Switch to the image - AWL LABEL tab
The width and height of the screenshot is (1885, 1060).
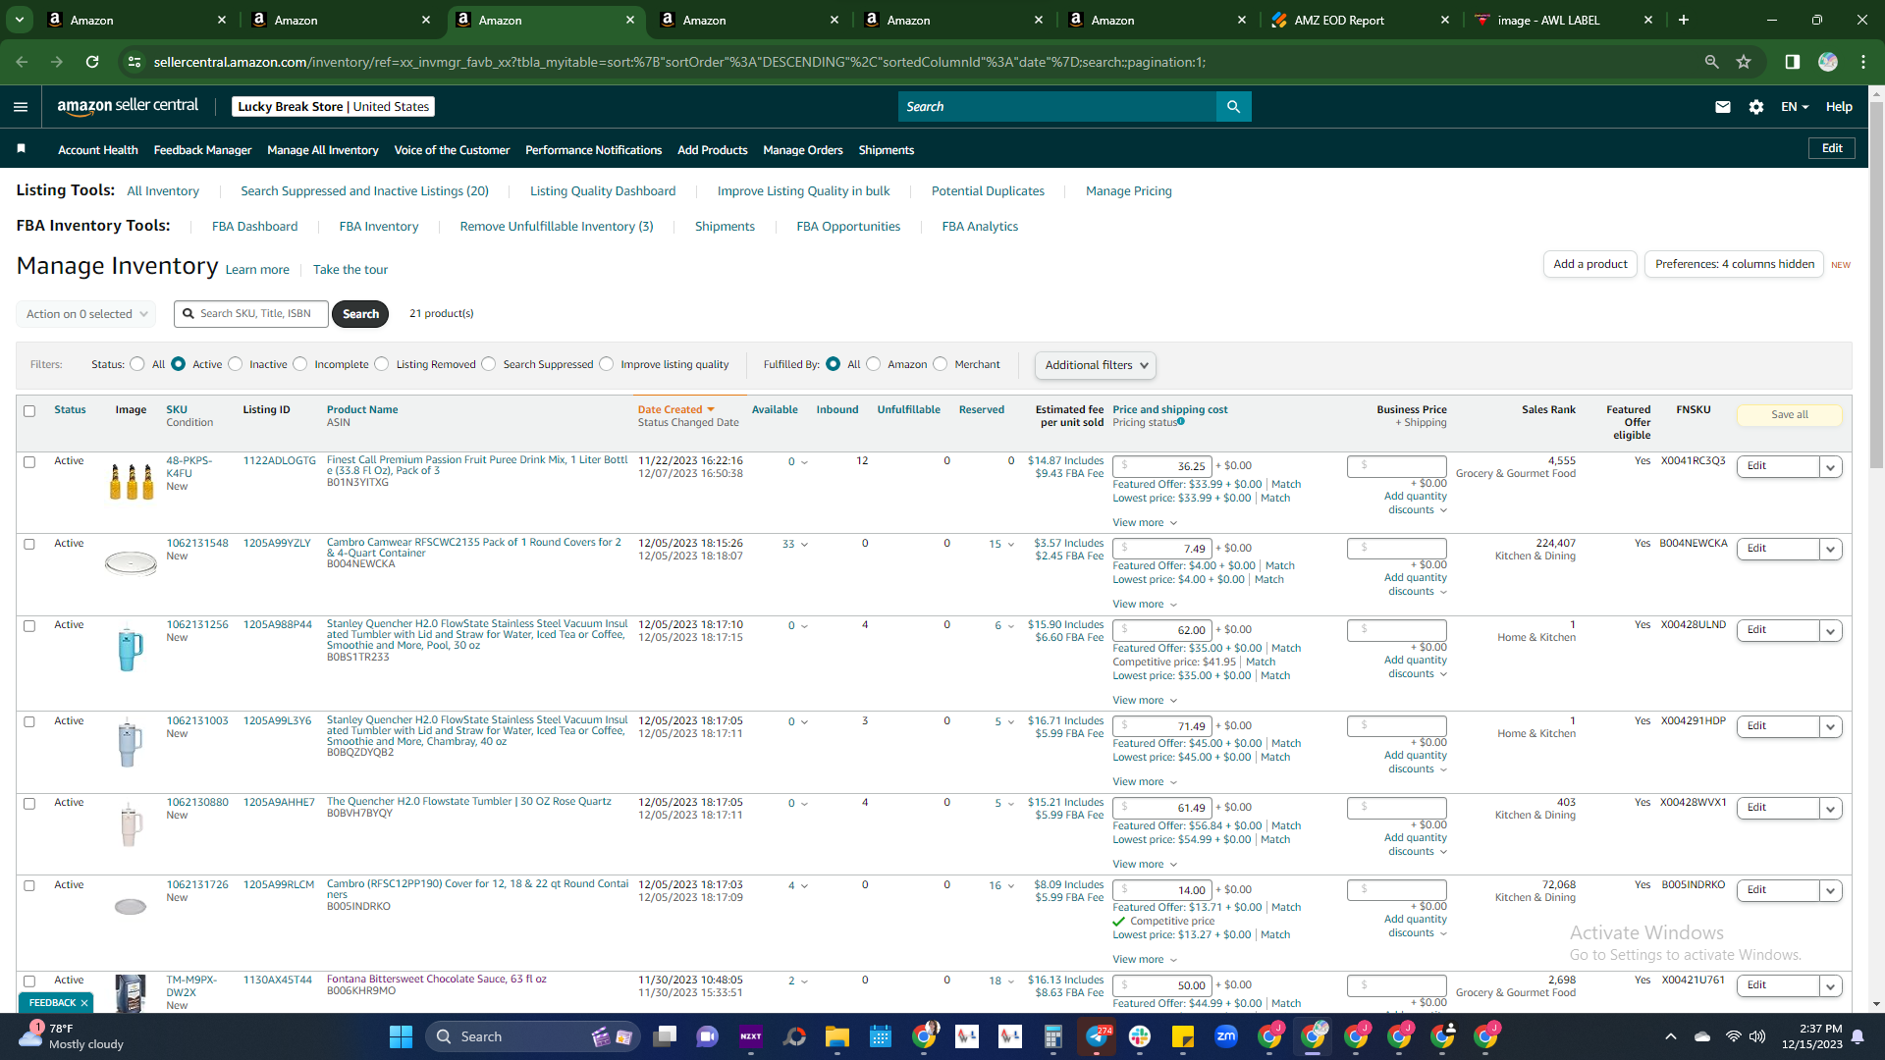pos(1565,20)
